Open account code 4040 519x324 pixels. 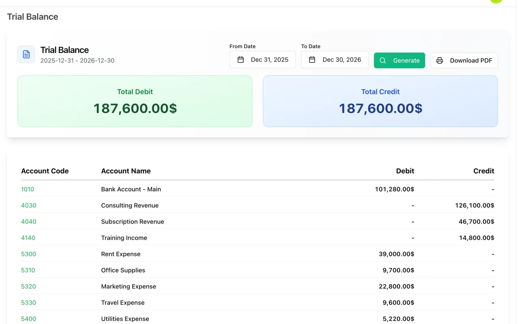[29, 222]
